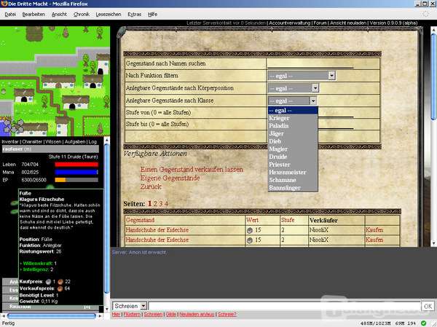Go to results page 1
Screen dimensions: 437x327
[x=149, y=204]
